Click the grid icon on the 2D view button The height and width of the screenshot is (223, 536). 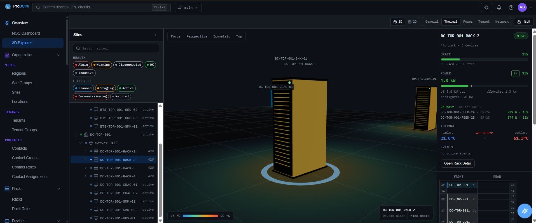click(x=409, y=22)
